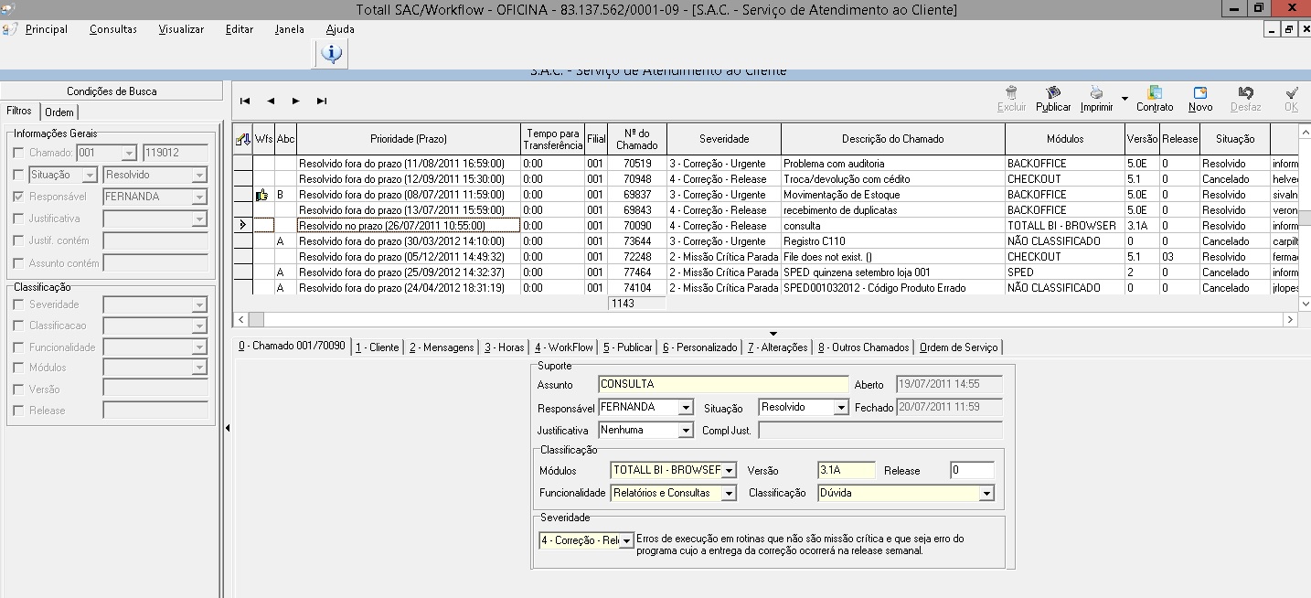This screenshot has width=1311, height=598.
Task: Enable the Assunto contém checkbox
Action: pos(19,263)
